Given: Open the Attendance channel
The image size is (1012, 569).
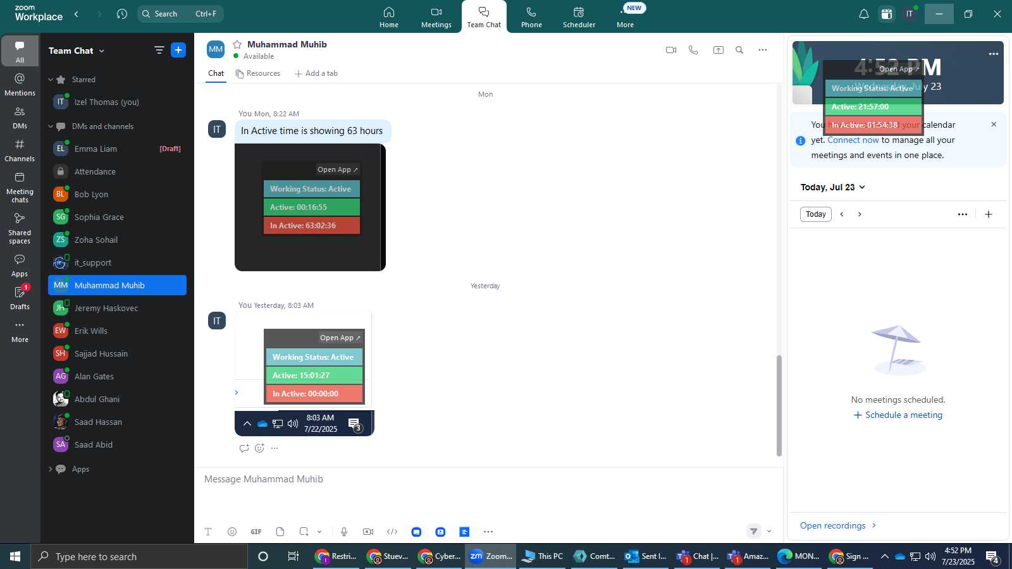Looking at the screenshot, I should (x=117, y=171).
